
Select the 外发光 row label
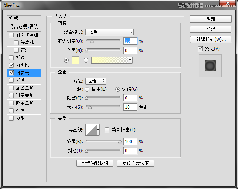tap(23, 110)
